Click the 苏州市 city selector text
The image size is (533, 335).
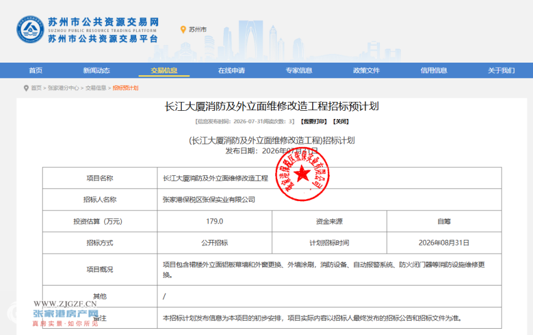coord(198,29)
